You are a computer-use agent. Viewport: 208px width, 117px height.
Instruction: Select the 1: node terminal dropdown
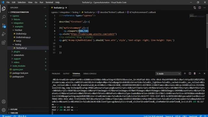point(168,74)
